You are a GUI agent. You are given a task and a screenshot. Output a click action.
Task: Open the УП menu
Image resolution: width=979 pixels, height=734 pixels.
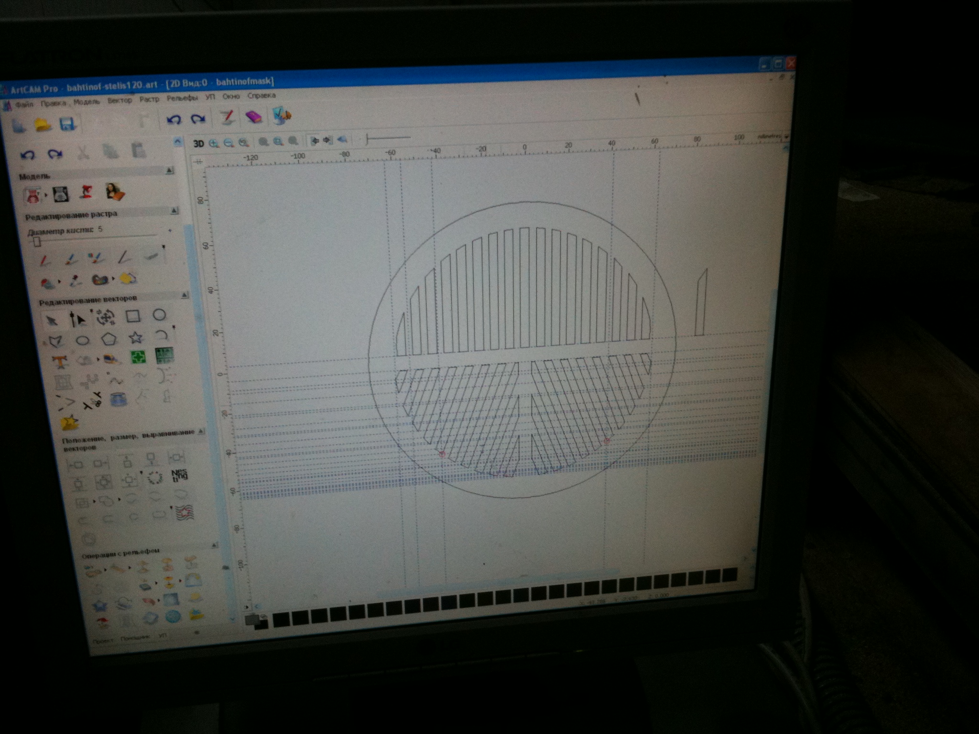(210, 97)
